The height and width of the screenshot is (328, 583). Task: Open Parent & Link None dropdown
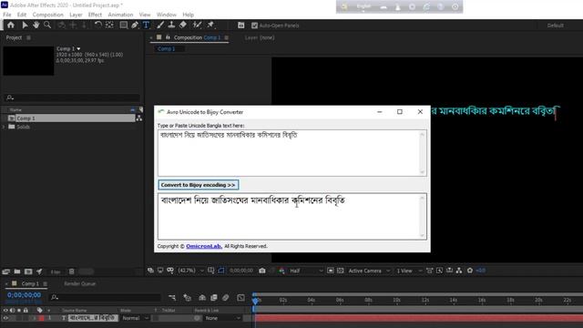click(222, 318)
